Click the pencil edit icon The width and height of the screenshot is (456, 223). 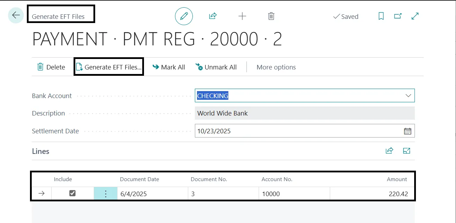[x=184, y=16]
